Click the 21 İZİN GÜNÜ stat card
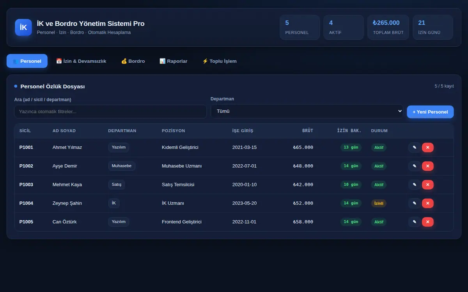Image resolution: width=468 pixels, height=292 pixels. 433,27
